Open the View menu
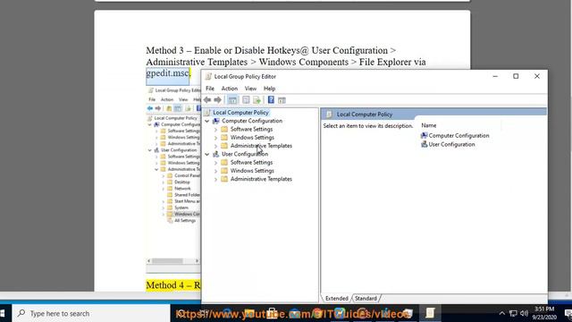Viewport: 572px width, 322px height. (250, 89)
